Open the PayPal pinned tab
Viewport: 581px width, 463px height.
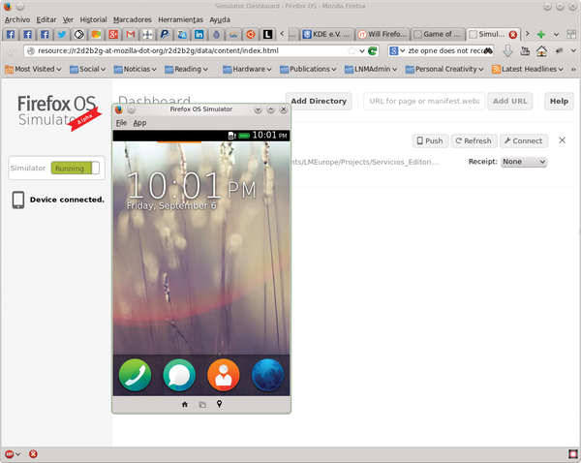tap(165, 35)
